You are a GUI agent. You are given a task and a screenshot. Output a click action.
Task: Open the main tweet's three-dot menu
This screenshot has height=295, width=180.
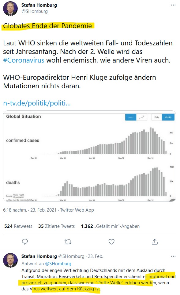[x=173, y=5]
